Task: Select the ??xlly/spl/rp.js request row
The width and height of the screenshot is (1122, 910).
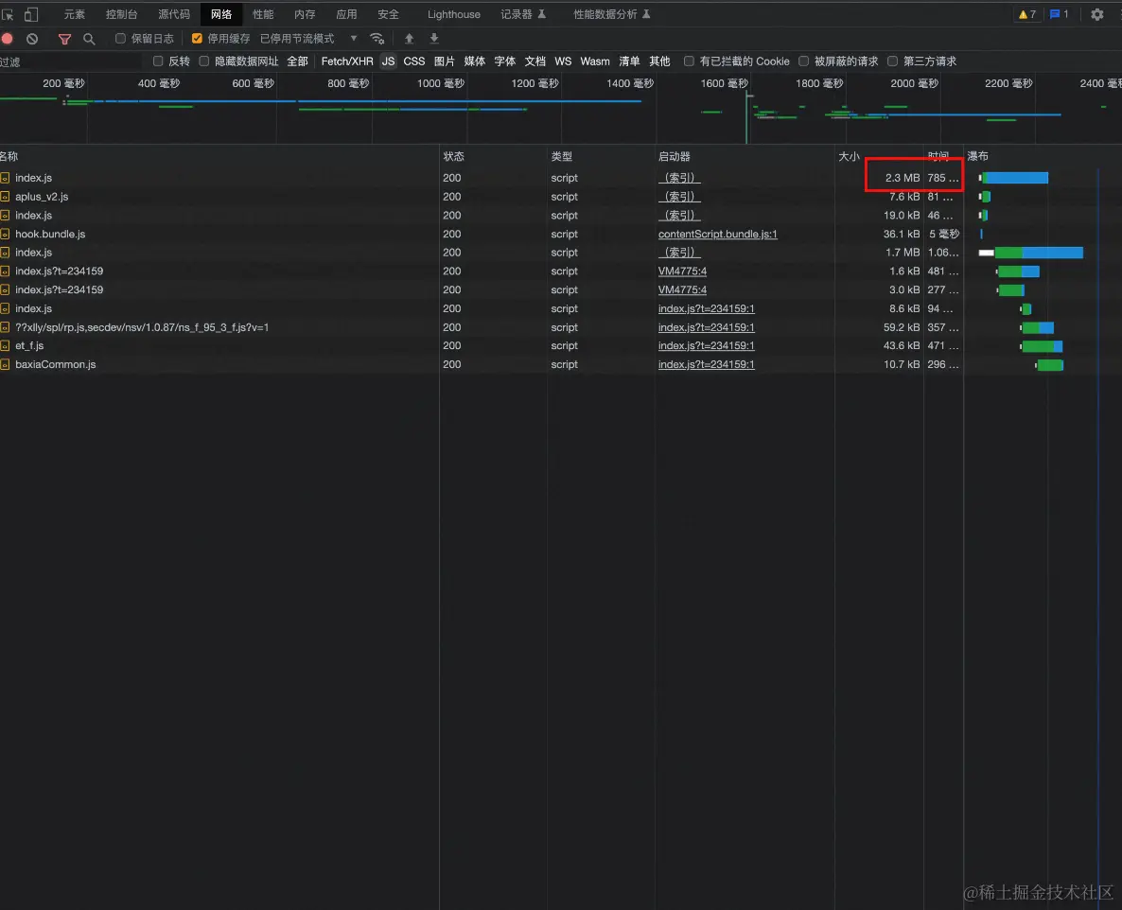Action: pyautogui.click(x=561, y=327)
